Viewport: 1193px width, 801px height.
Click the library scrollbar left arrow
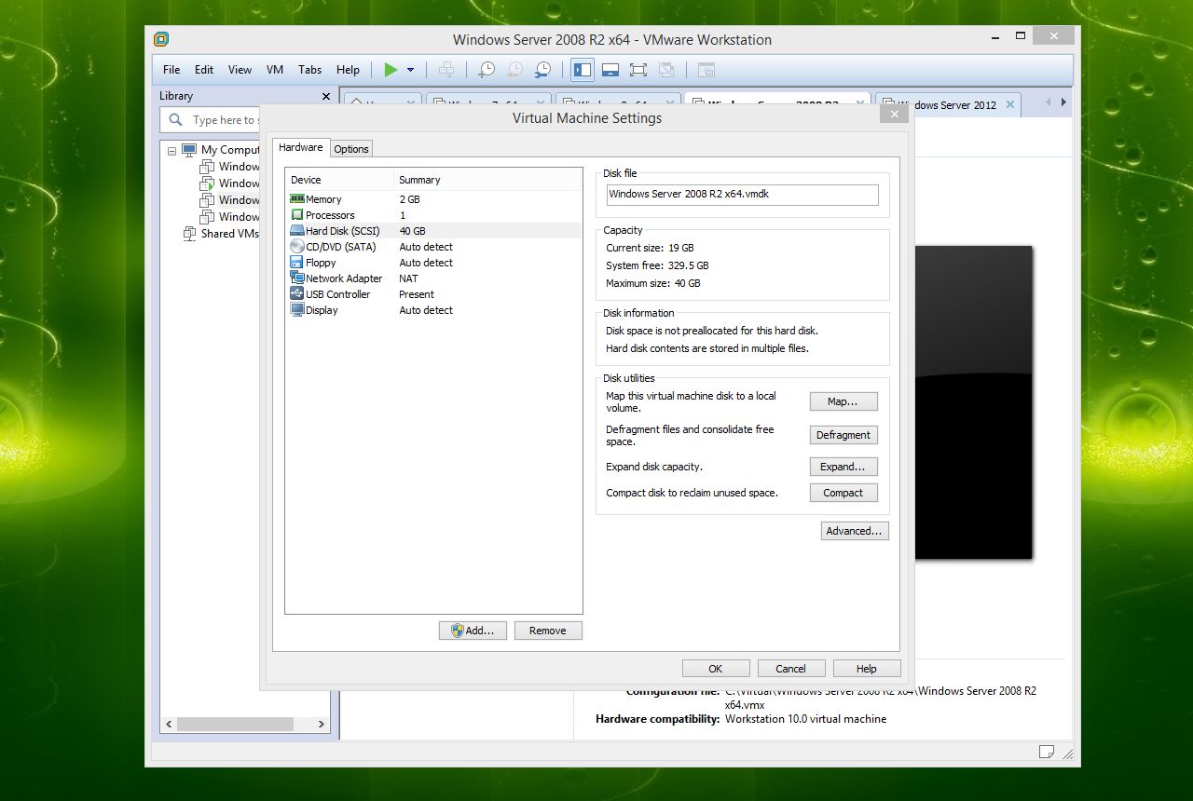[x=169, y=724]
